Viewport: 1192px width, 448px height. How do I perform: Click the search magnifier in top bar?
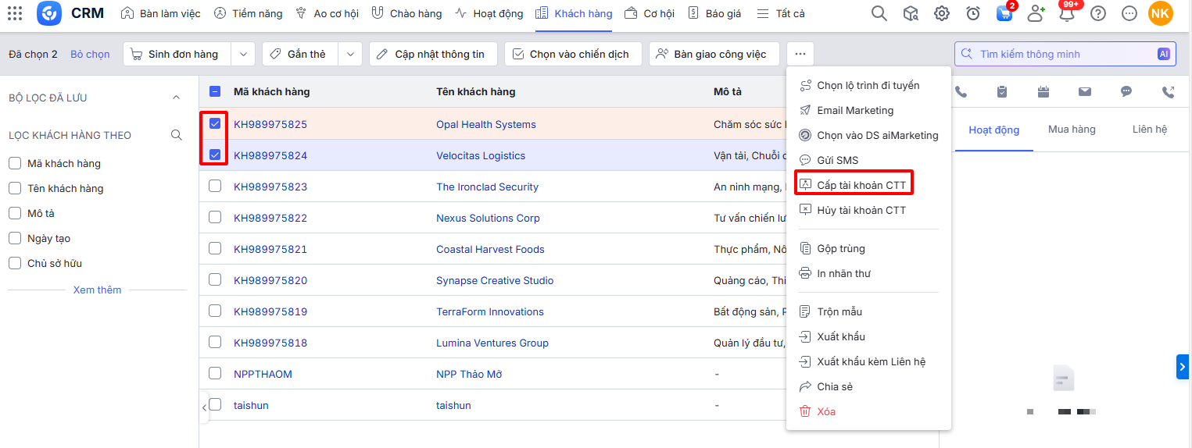pos(879,13)
